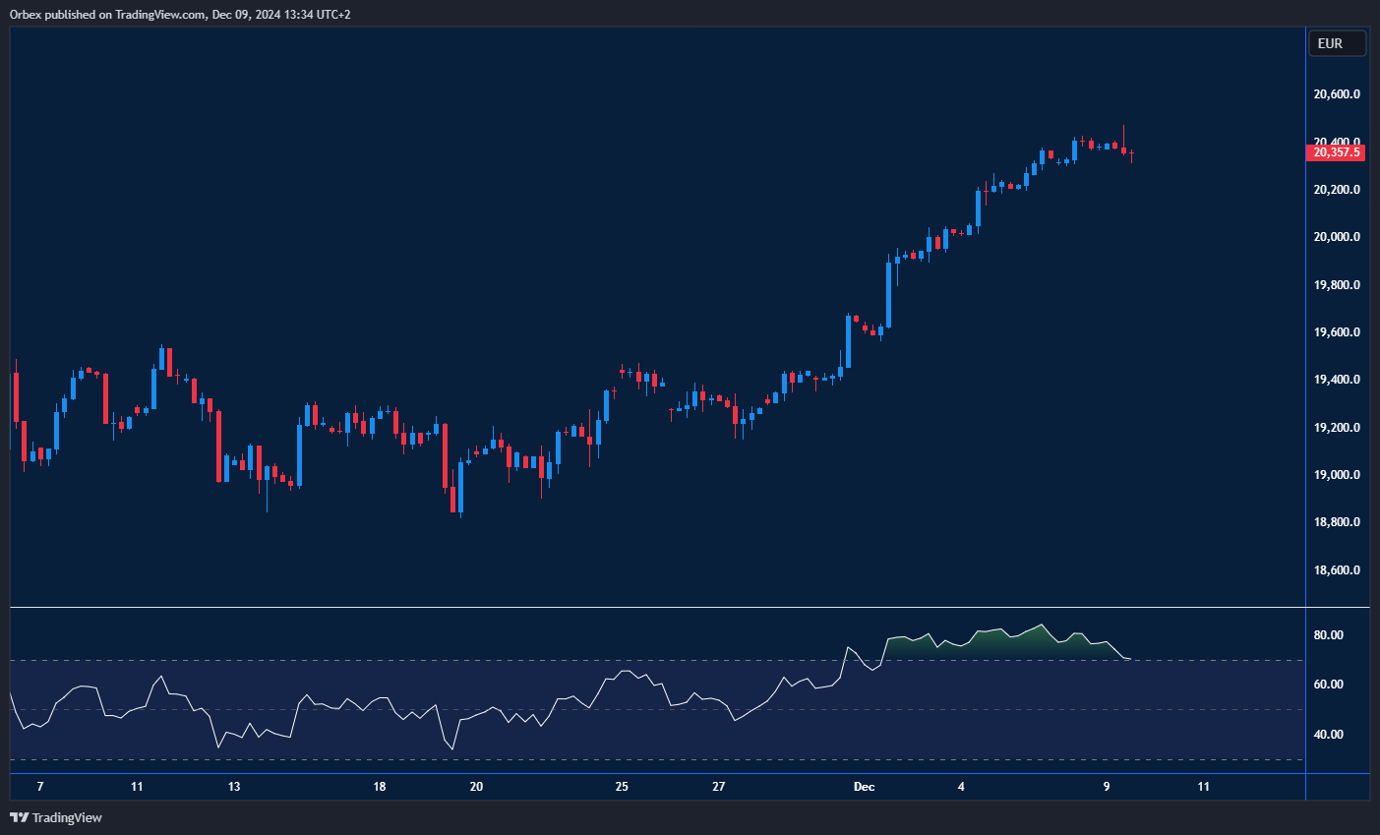The image size is (1380, 835).
Task: Click the 27 date marker on time axis
Action: coord(719,787)
